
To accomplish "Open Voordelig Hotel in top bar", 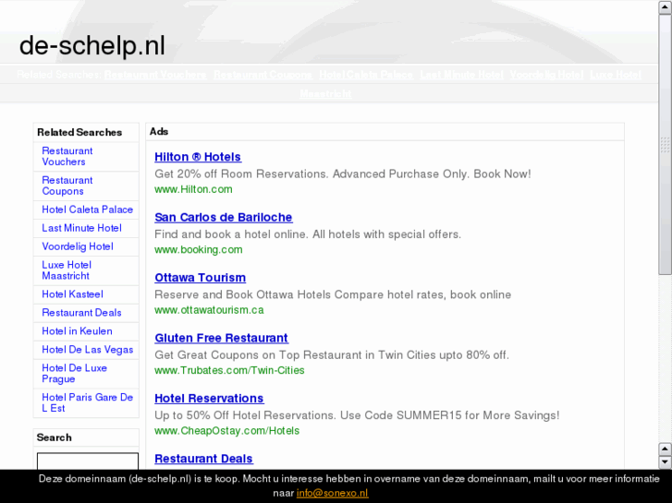I will tap(547, 75).
